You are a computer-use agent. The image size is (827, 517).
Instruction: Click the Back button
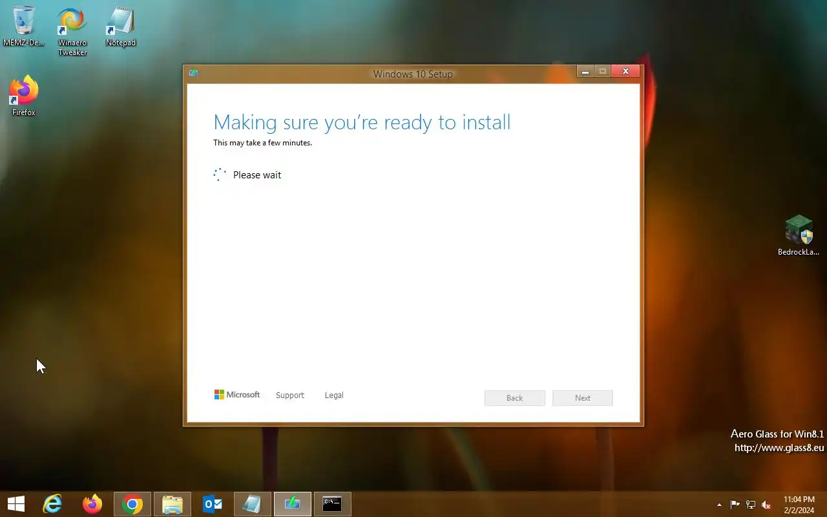point(515,398)
